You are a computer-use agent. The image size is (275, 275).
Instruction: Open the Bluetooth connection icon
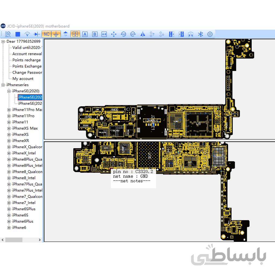click(200, 34)
